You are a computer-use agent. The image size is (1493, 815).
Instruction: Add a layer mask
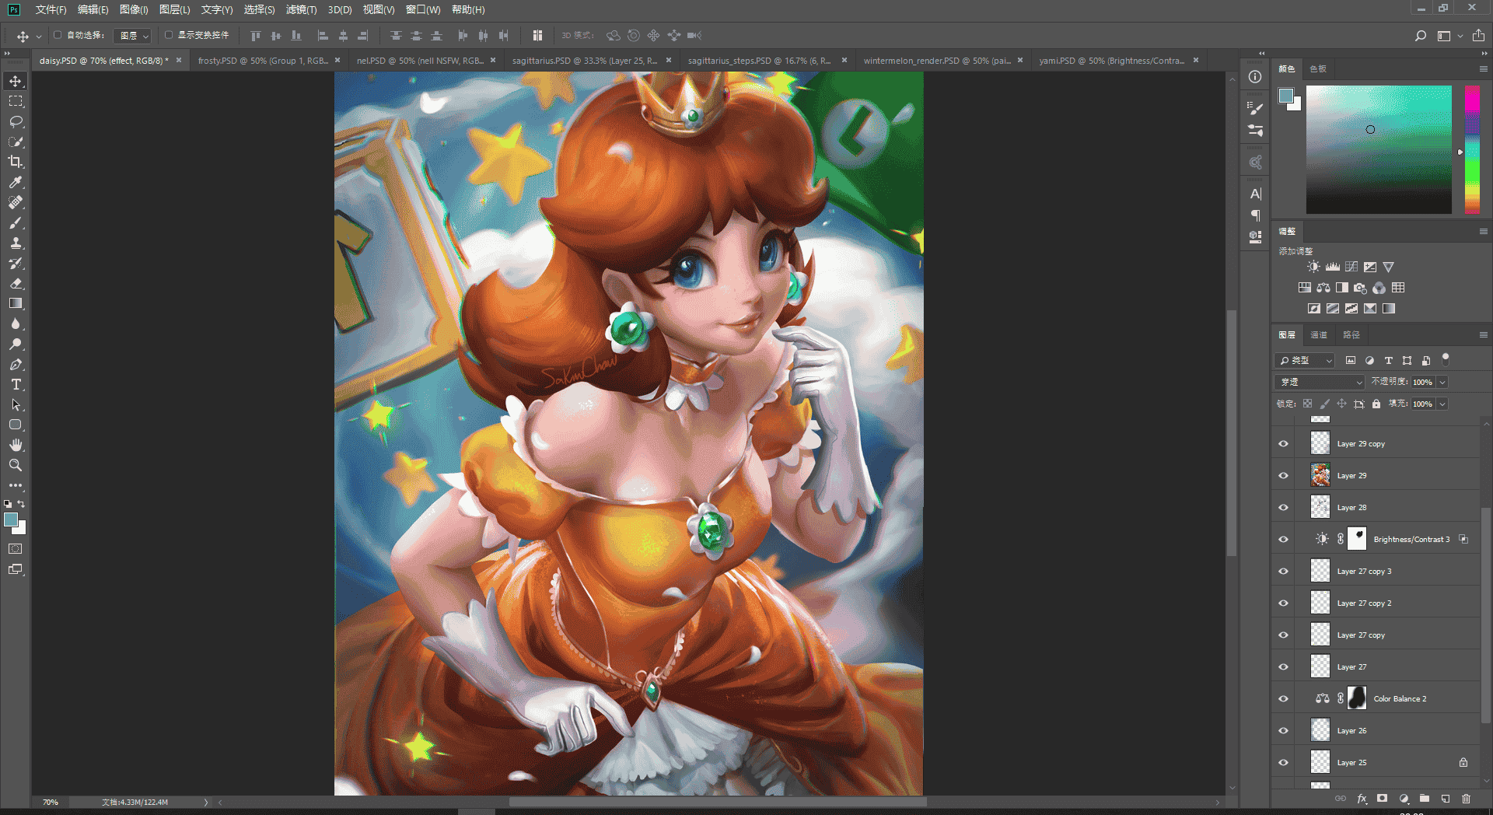(x=1382, y=799)
